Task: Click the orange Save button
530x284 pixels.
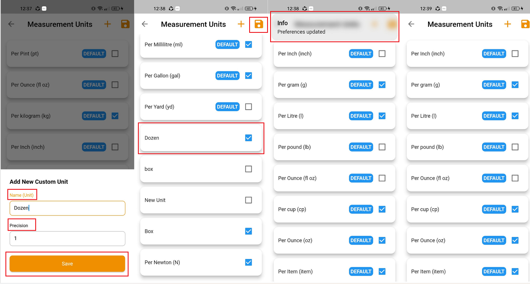Action: tap(67, 264)
